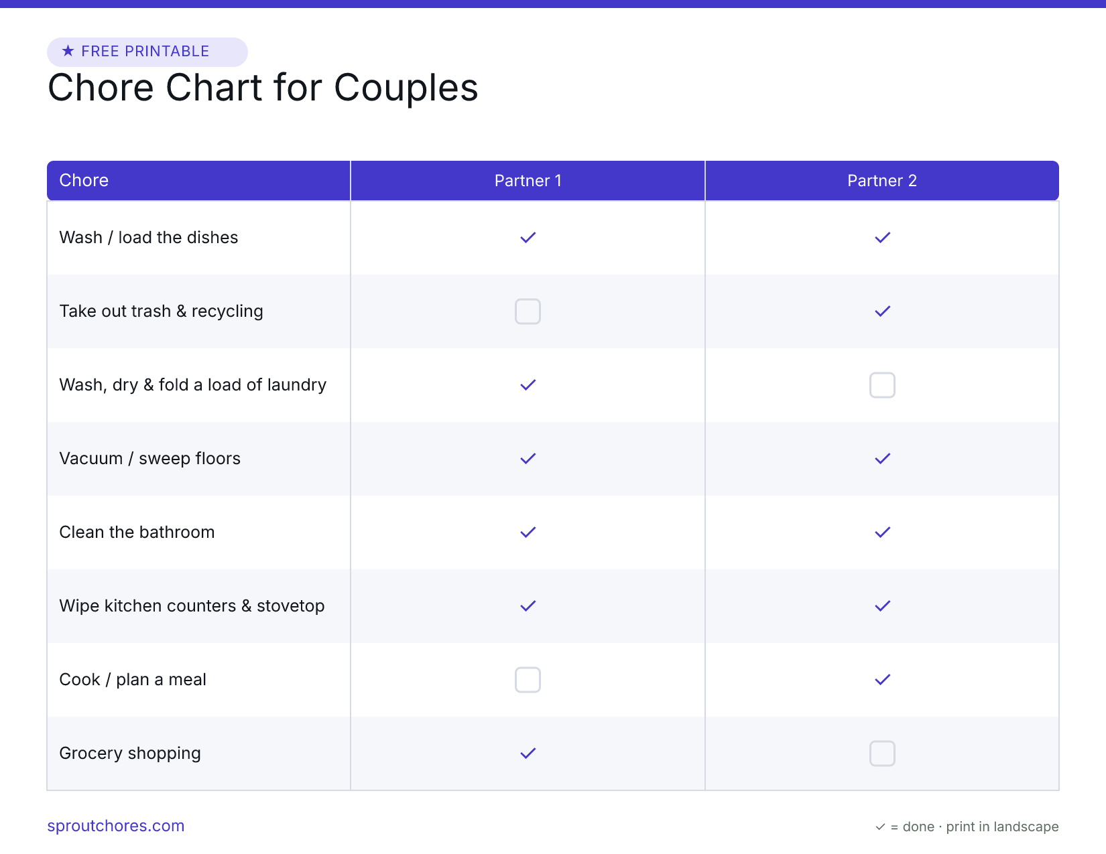Click 'Wash / load the dishes' row label
The height and width of the screenshot is (854, 1106).
click(149, 238)
